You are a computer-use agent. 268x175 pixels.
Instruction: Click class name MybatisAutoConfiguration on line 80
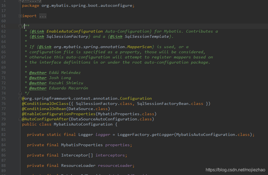click(x=83, y=124)
